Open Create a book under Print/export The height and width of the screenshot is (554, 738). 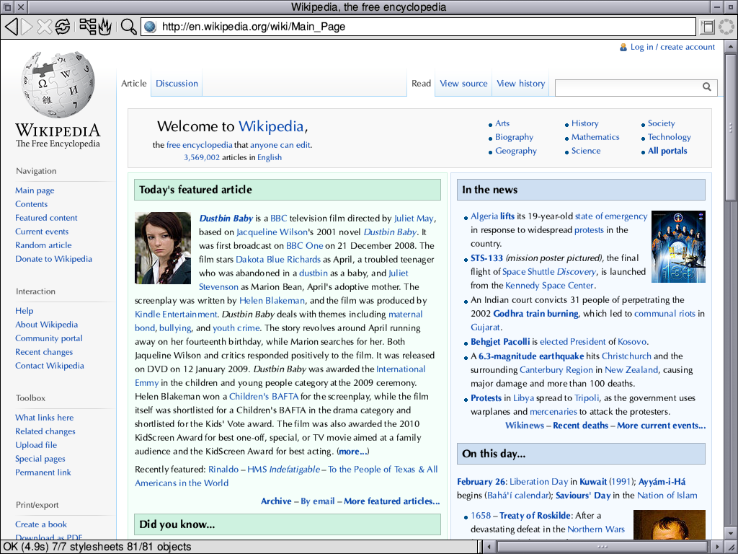pyautogui.click(x=41, y=524)
